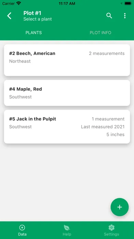Viewport: 134px width, 239px height.
Task: Select the #4 Maple, Red plant
Action: pos(67,93)
